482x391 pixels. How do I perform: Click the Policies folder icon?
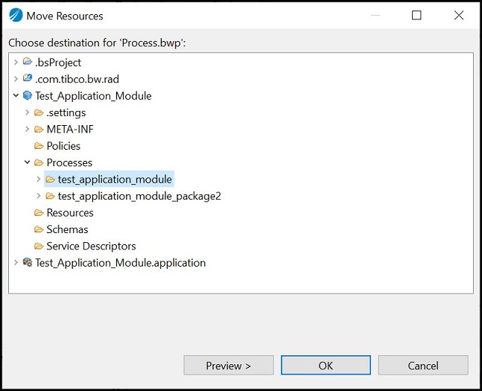click(x=39, y=146)
